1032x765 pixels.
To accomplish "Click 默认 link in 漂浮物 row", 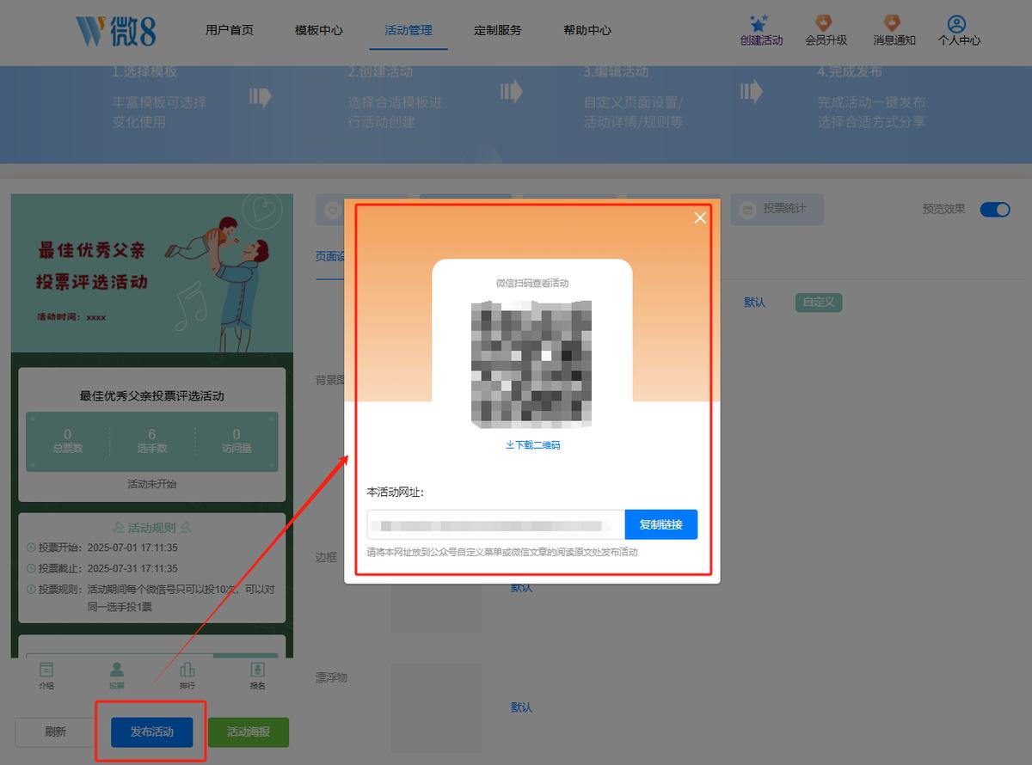I will (522, 707).
